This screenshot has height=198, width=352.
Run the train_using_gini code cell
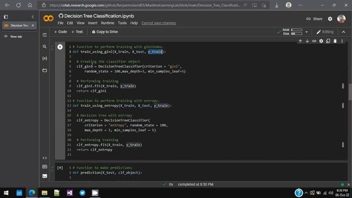click(60, 47)
